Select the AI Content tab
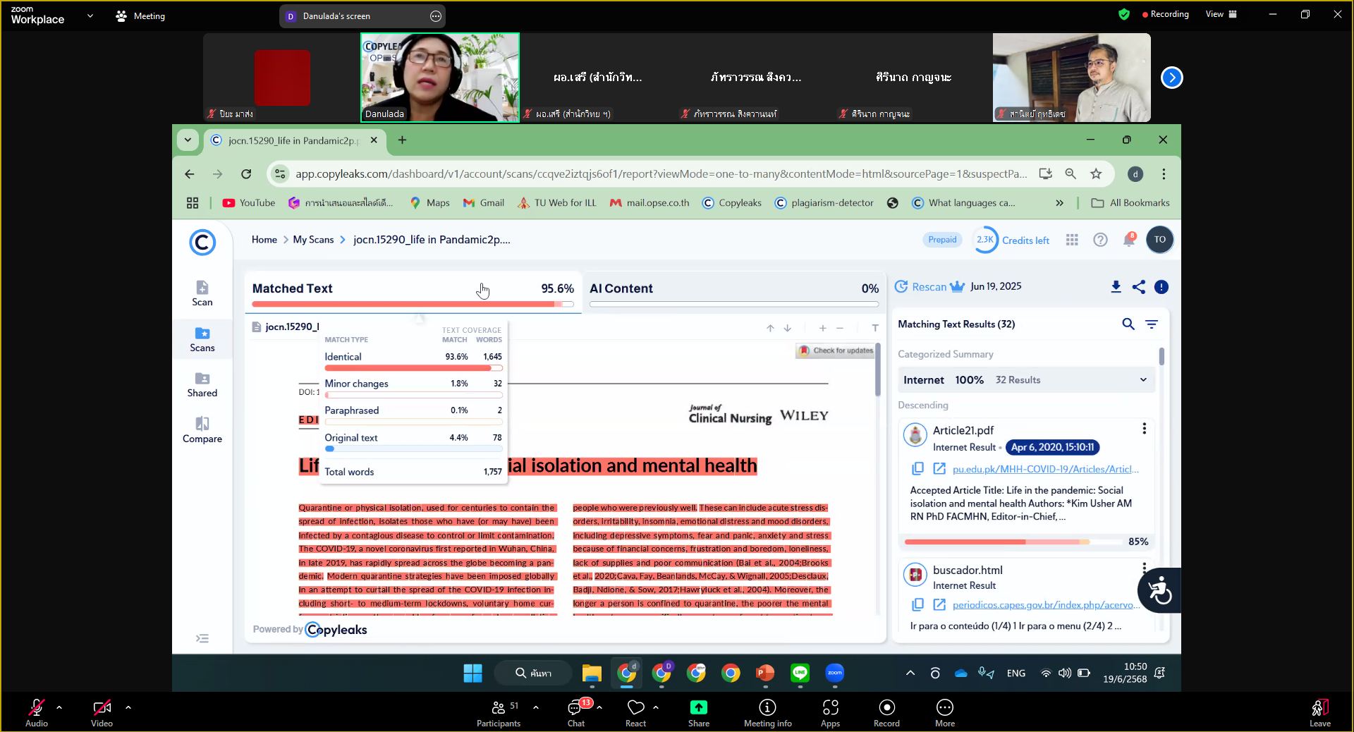1354x732 pixels. tap(734, 291)
